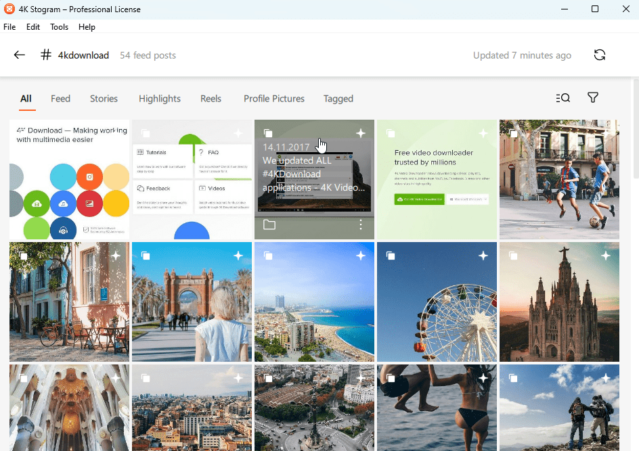Switch to the Reels tab
639x451 pixels.
click(x=211, y=99)
